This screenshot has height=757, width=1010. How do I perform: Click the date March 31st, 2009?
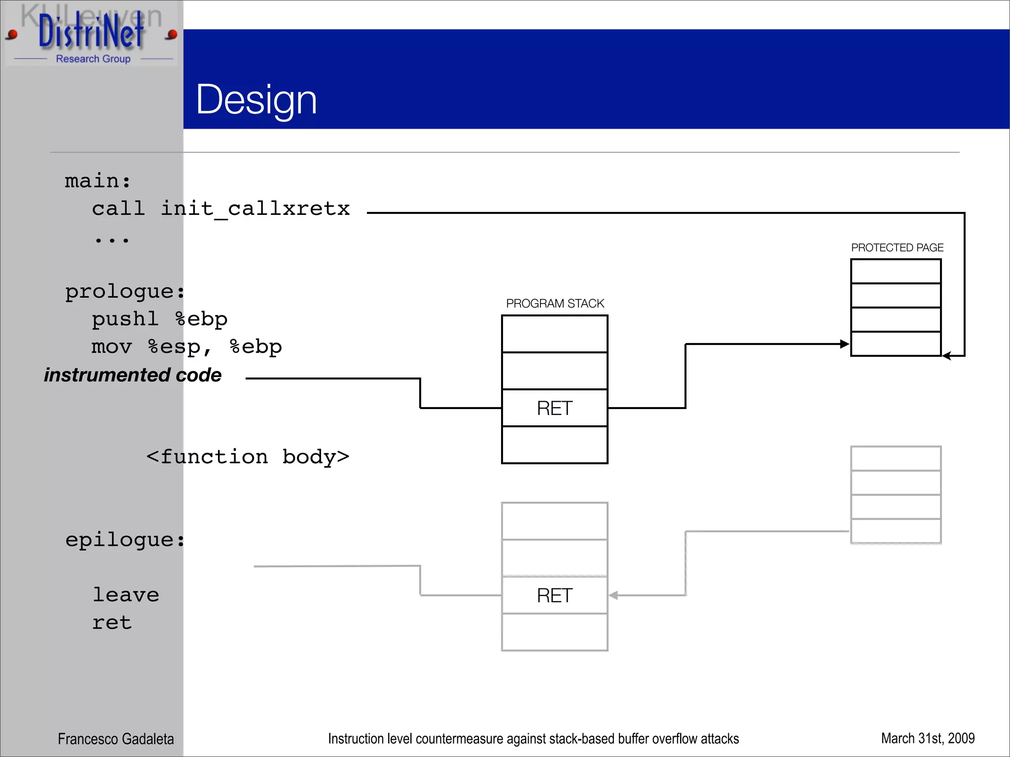[927, 738]
